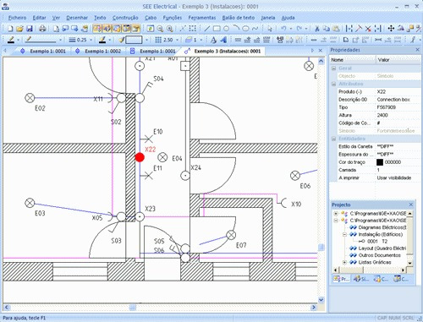
Task: Collapse the Atributos property group
Action: point(333,84)
